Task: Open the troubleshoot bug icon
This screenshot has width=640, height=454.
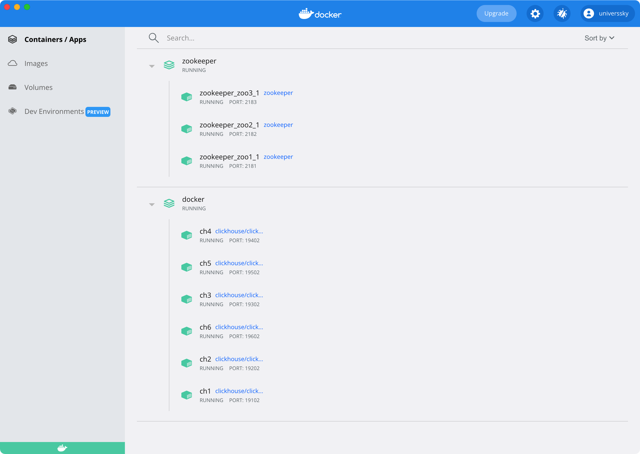Action: (562, 13)
